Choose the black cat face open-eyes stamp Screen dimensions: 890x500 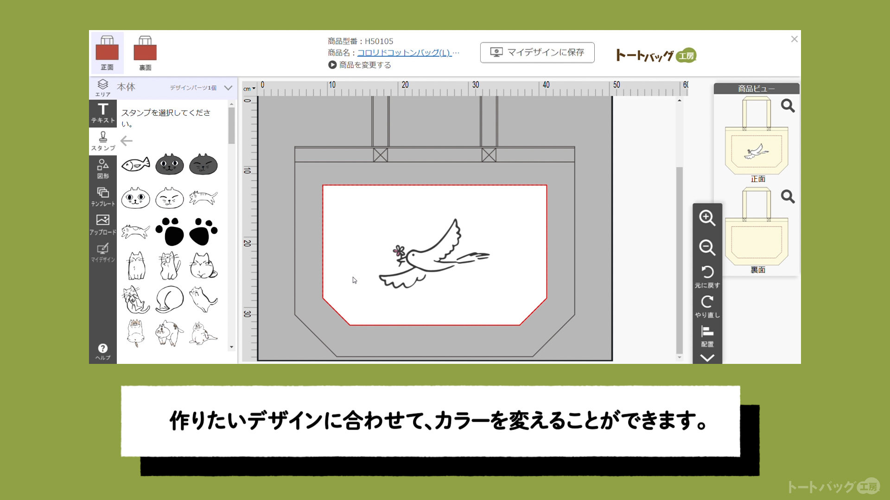(x=170, y=164)
